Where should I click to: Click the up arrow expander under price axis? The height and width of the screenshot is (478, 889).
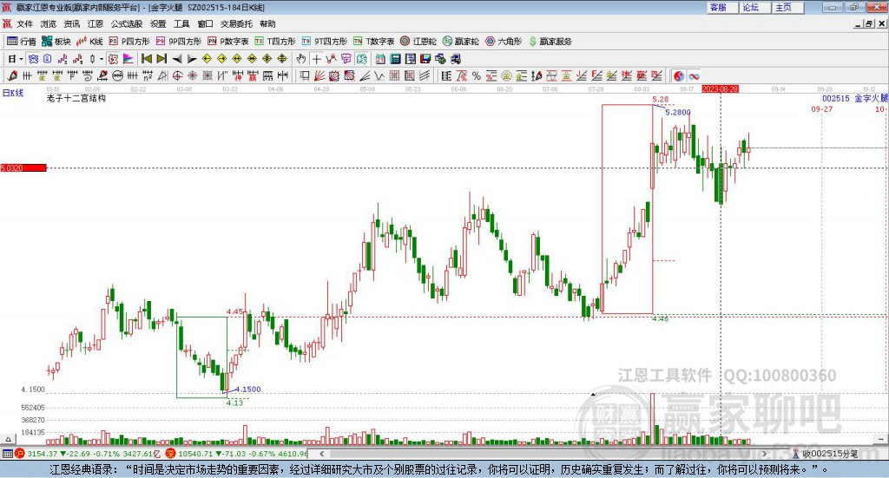tap(8, 439)
